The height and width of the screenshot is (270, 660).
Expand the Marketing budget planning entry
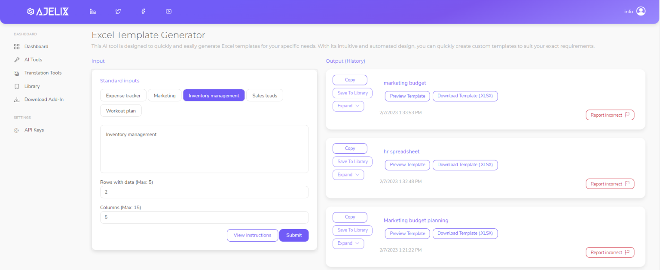pyautogui.click(x=348, y=243)
